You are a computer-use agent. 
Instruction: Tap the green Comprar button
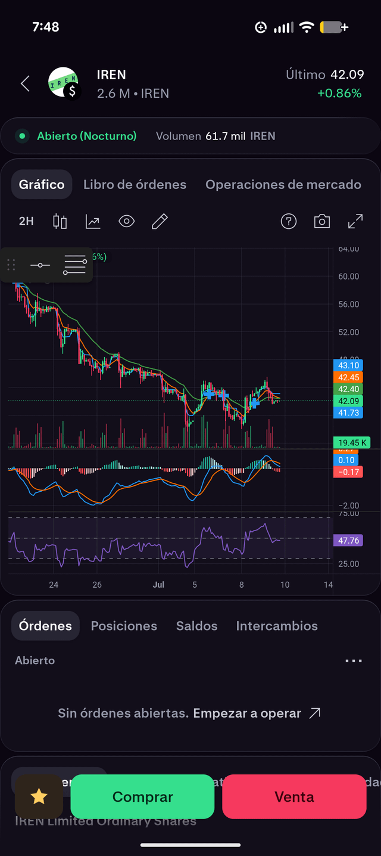pyautogui.click(x=142, y=797)
